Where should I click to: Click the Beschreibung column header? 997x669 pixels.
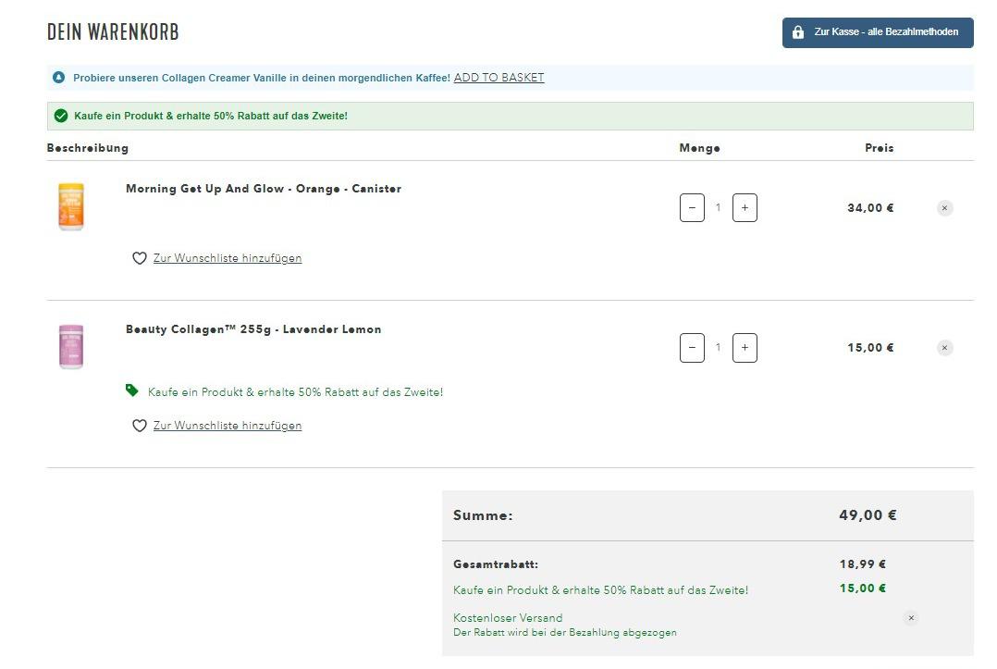[88, 148]
